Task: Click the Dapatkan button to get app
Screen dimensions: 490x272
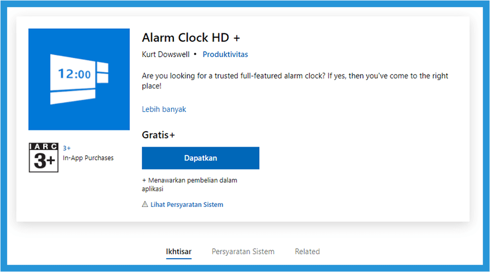Action: click(200, 158)
